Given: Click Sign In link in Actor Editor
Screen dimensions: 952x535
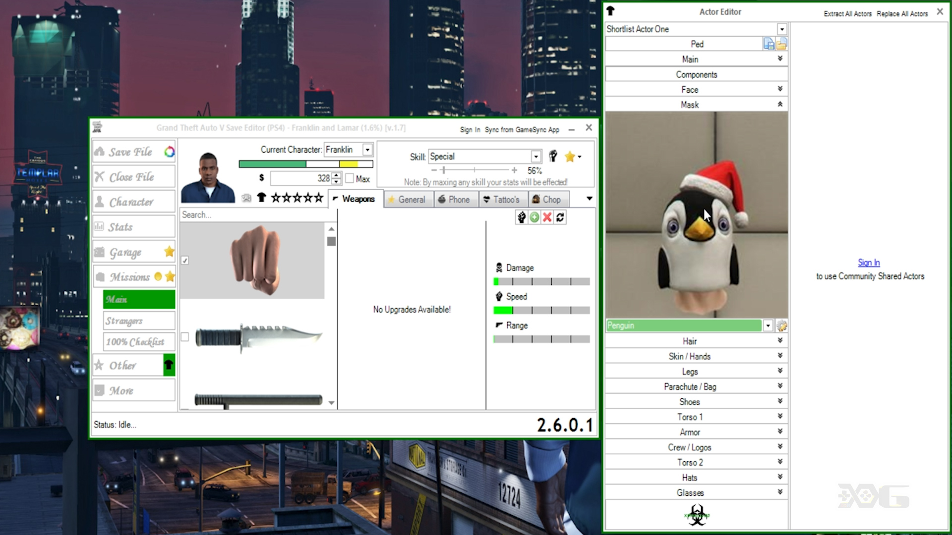Looking at the screenshot, I should [x=868, y=263].
